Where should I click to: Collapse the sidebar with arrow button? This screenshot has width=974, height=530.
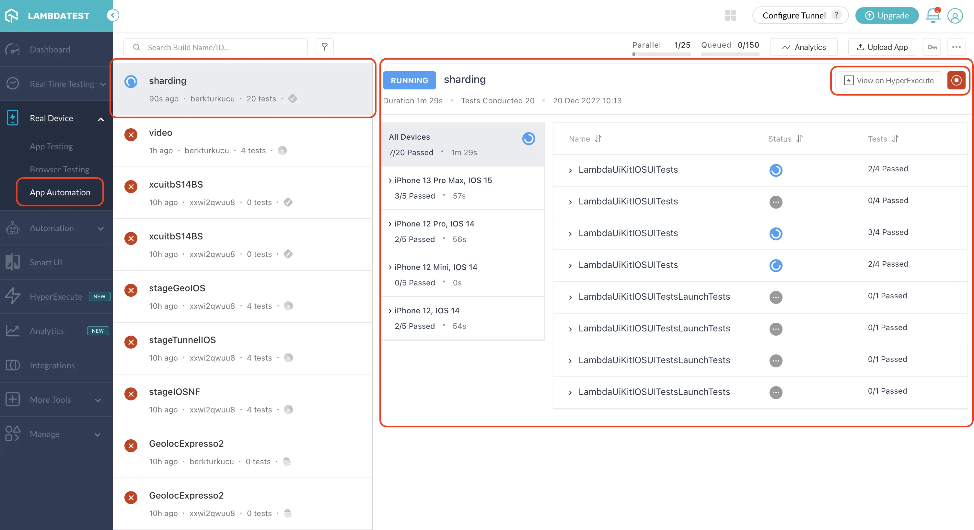click(x=112, y=16)
